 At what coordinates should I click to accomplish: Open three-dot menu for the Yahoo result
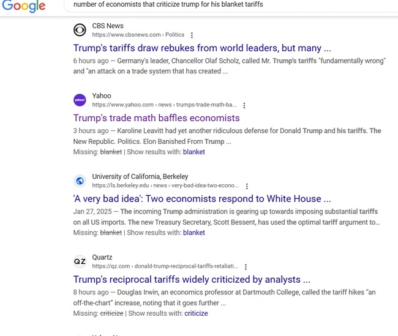pos(244,105)
